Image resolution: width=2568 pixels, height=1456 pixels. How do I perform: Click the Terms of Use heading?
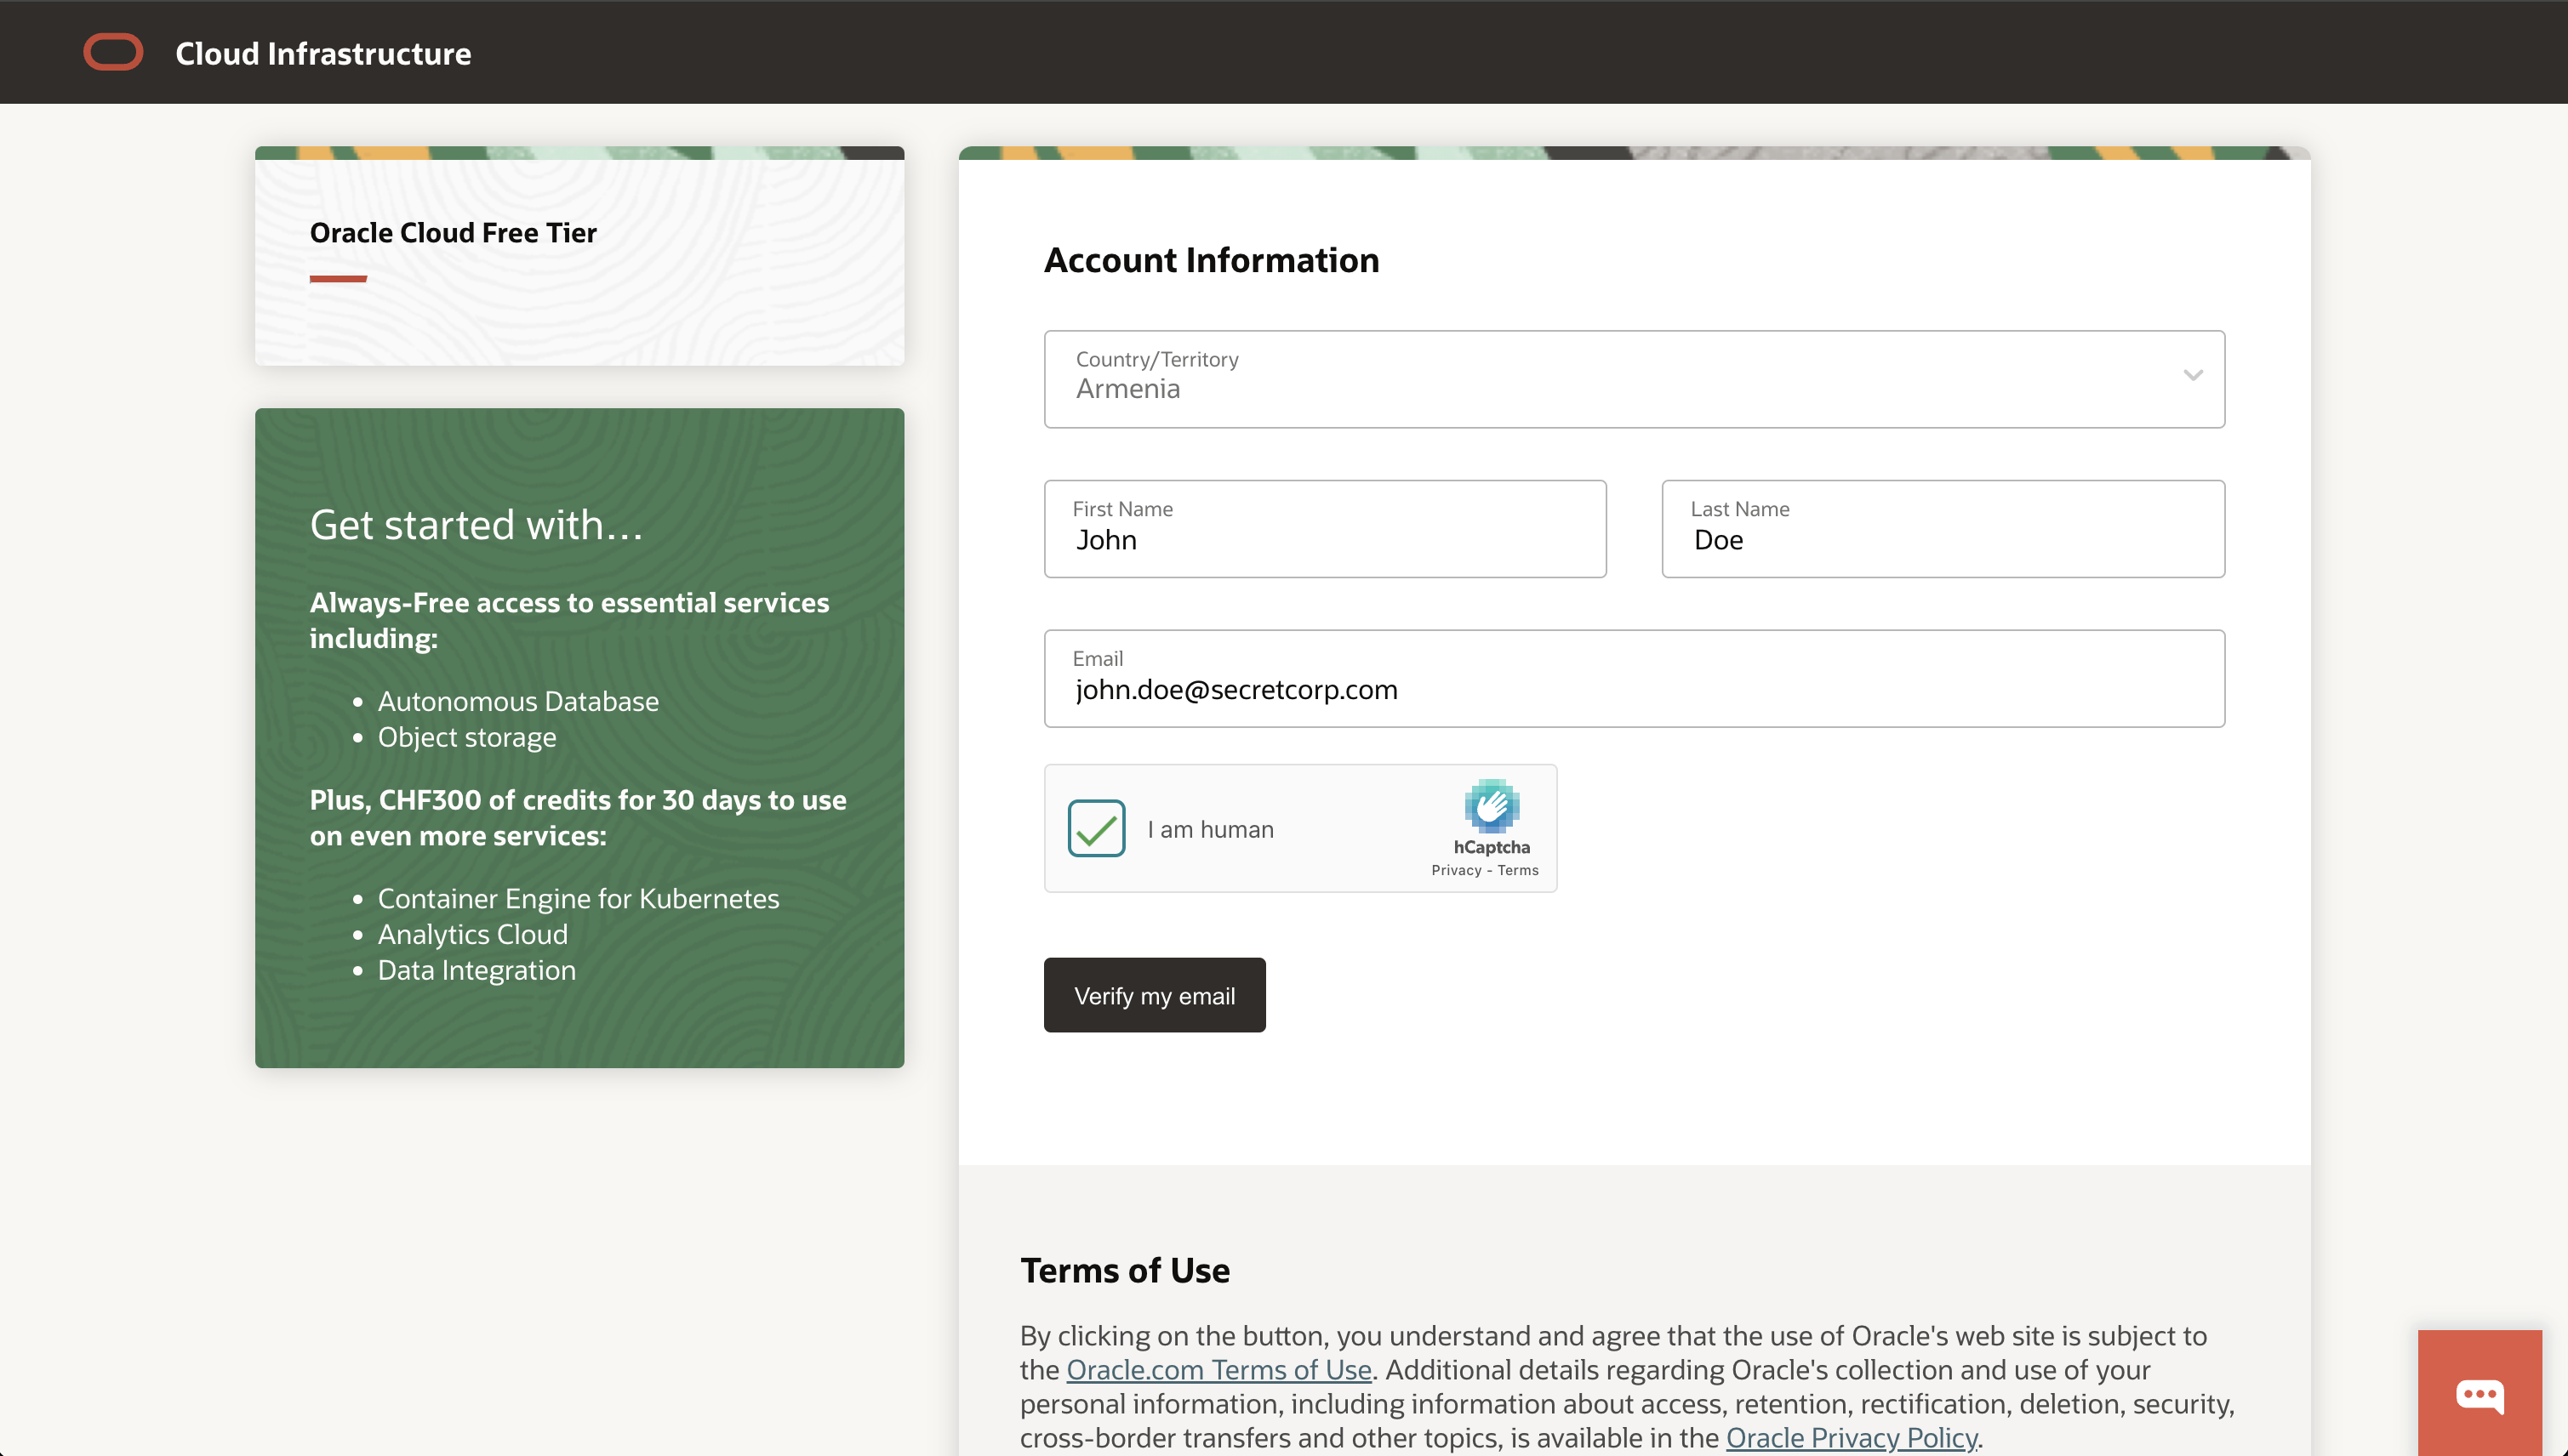1124,1270
